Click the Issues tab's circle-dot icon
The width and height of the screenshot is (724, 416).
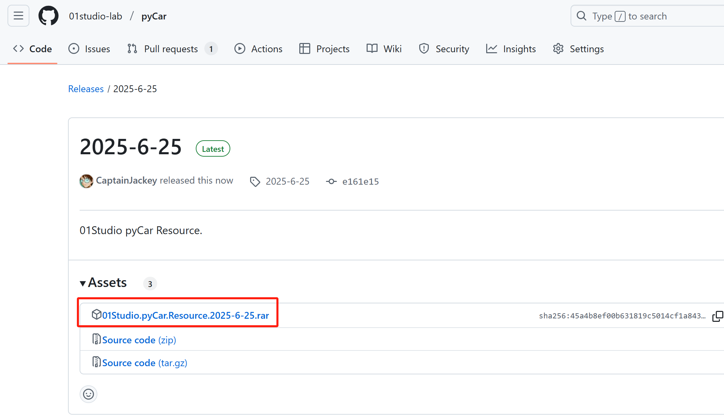[x=74, y=49]
